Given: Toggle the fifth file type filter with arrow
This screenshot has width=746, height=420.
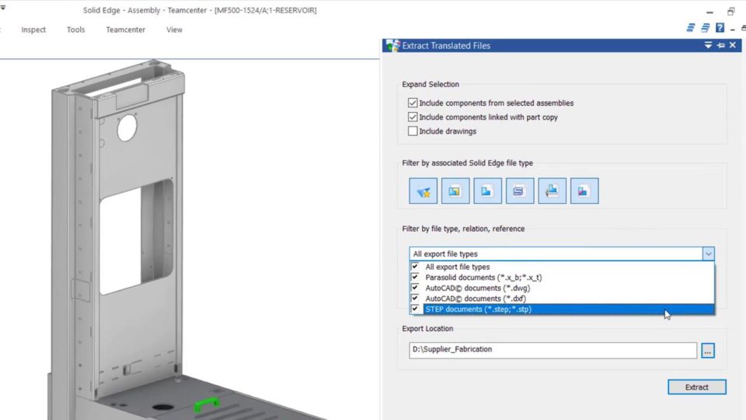Looking at the screenshot, I should pos(552,191).
